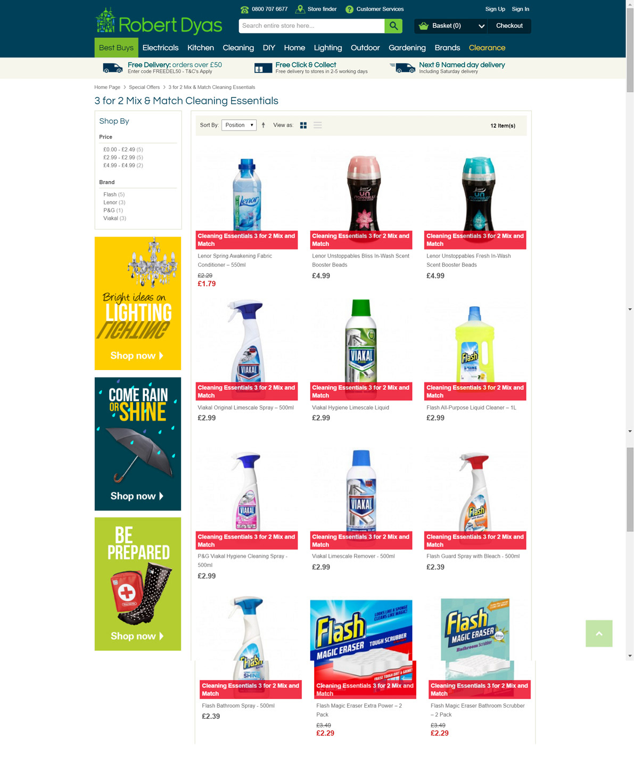Image resolution: width=634 pixels, height=771 pixels.
Task: Expand the Basket dropdown chevron
Action: [x=481, y=26]
